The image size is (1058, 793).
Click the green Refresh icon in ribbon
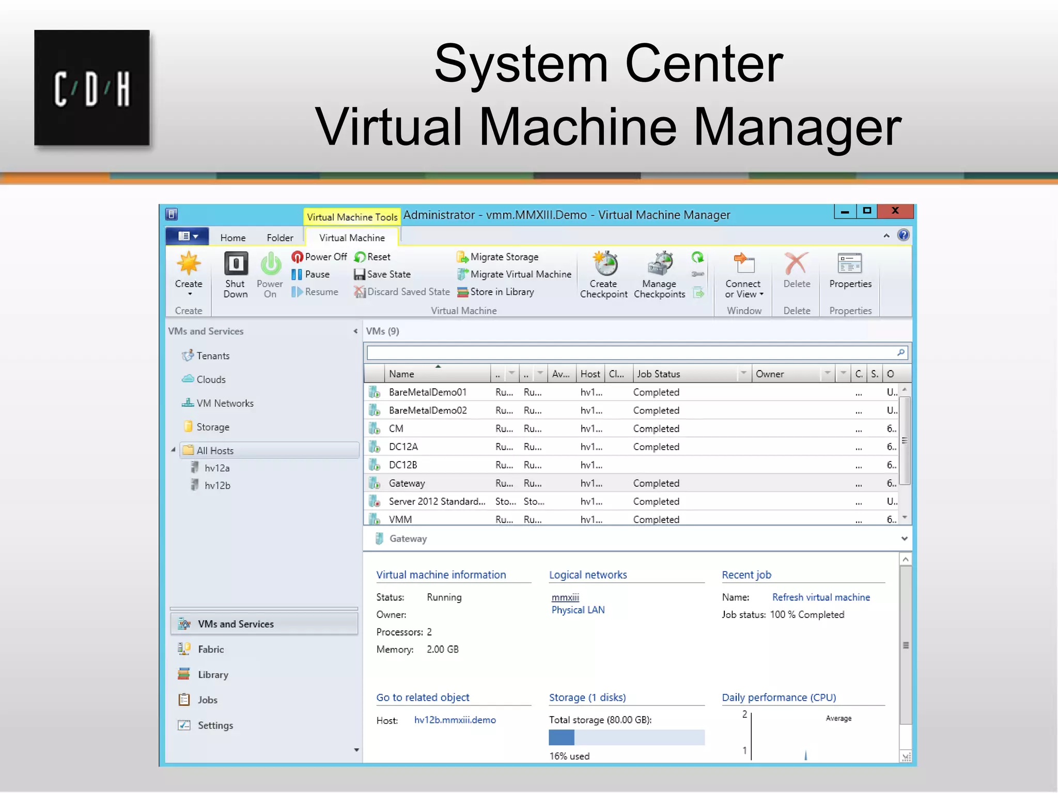click(698, 257)
